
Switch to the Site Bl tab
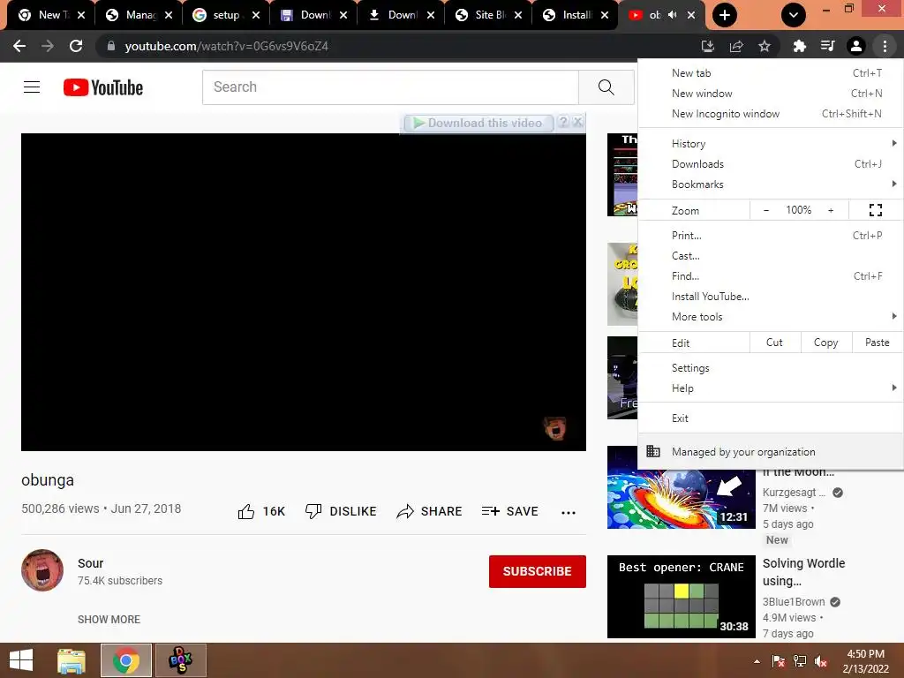[487, 15]
